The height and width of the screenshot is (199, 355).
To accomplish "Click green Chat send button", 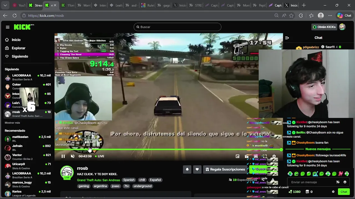I will (x=344, y=192).
